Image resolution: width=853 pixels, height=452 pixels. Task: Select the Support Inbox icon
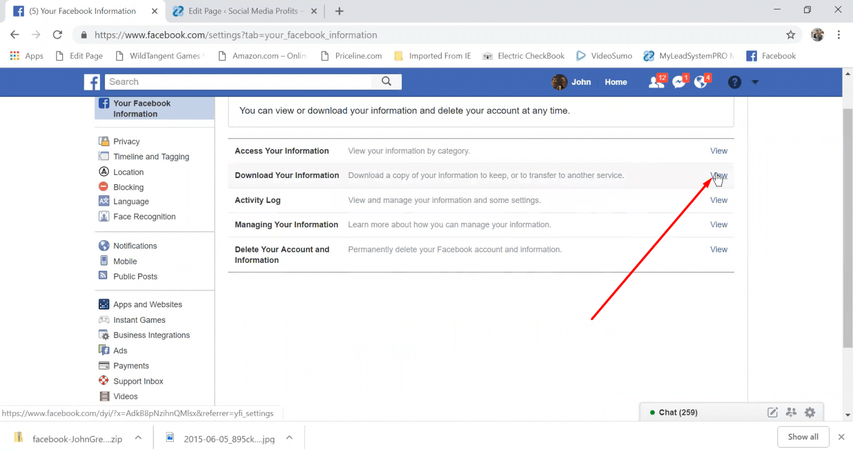[x=104, y=380]
